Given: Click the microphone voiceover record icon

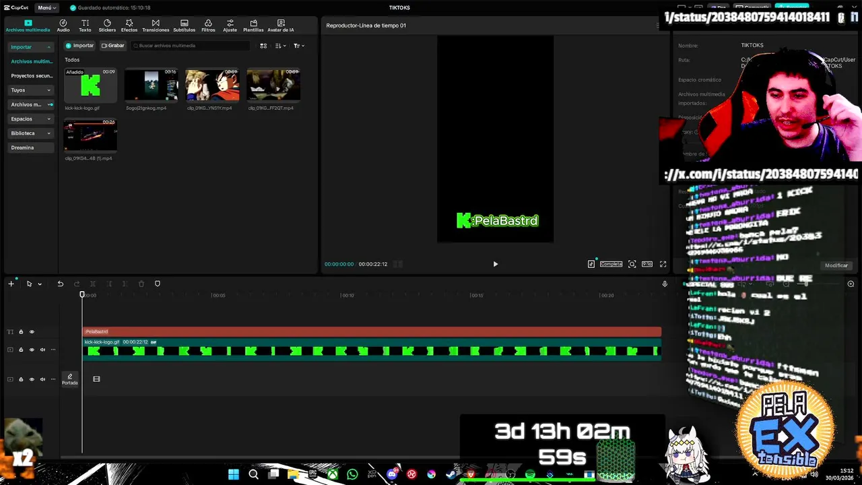Looking at the screenshot, I should [x=665, y=284].
